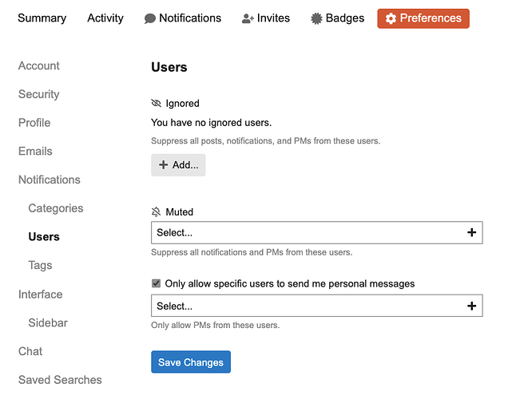Open Tags under Notifications
The image size is (512, 399).
[x=40, y=265]
